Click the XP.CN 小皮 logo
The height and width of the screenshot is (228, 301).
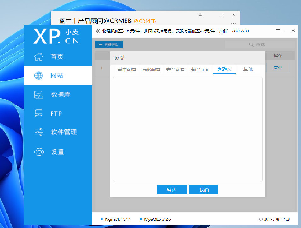(x=56, y=36)
